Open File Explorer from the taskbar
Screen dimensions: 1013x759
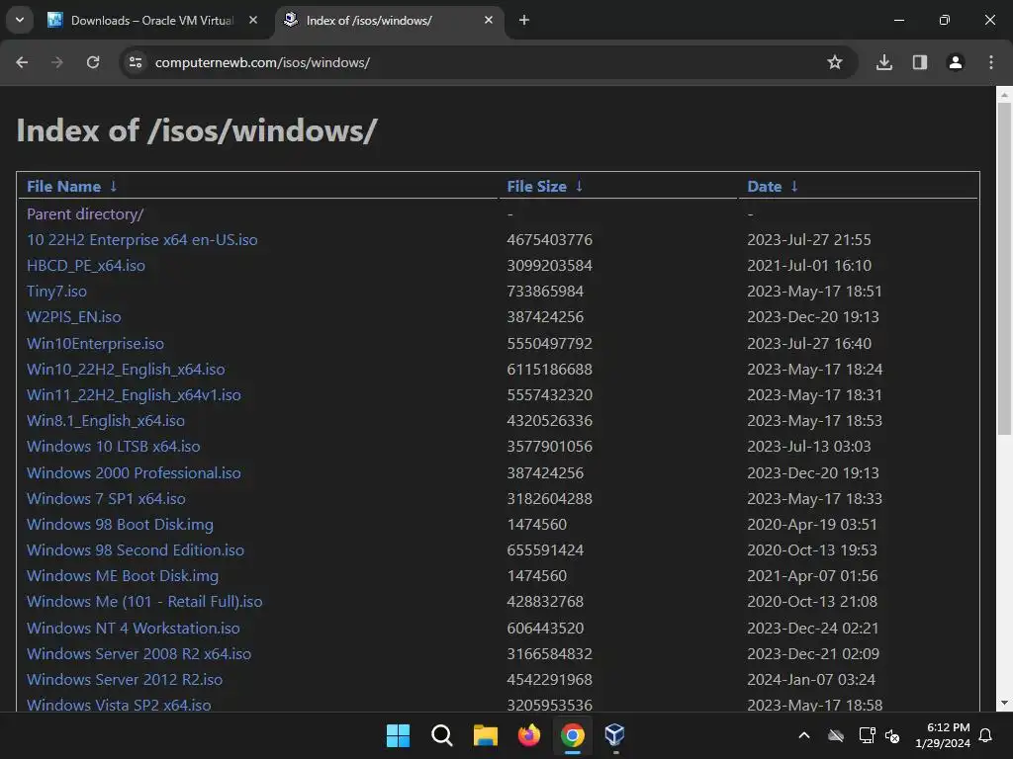(485, 735)
